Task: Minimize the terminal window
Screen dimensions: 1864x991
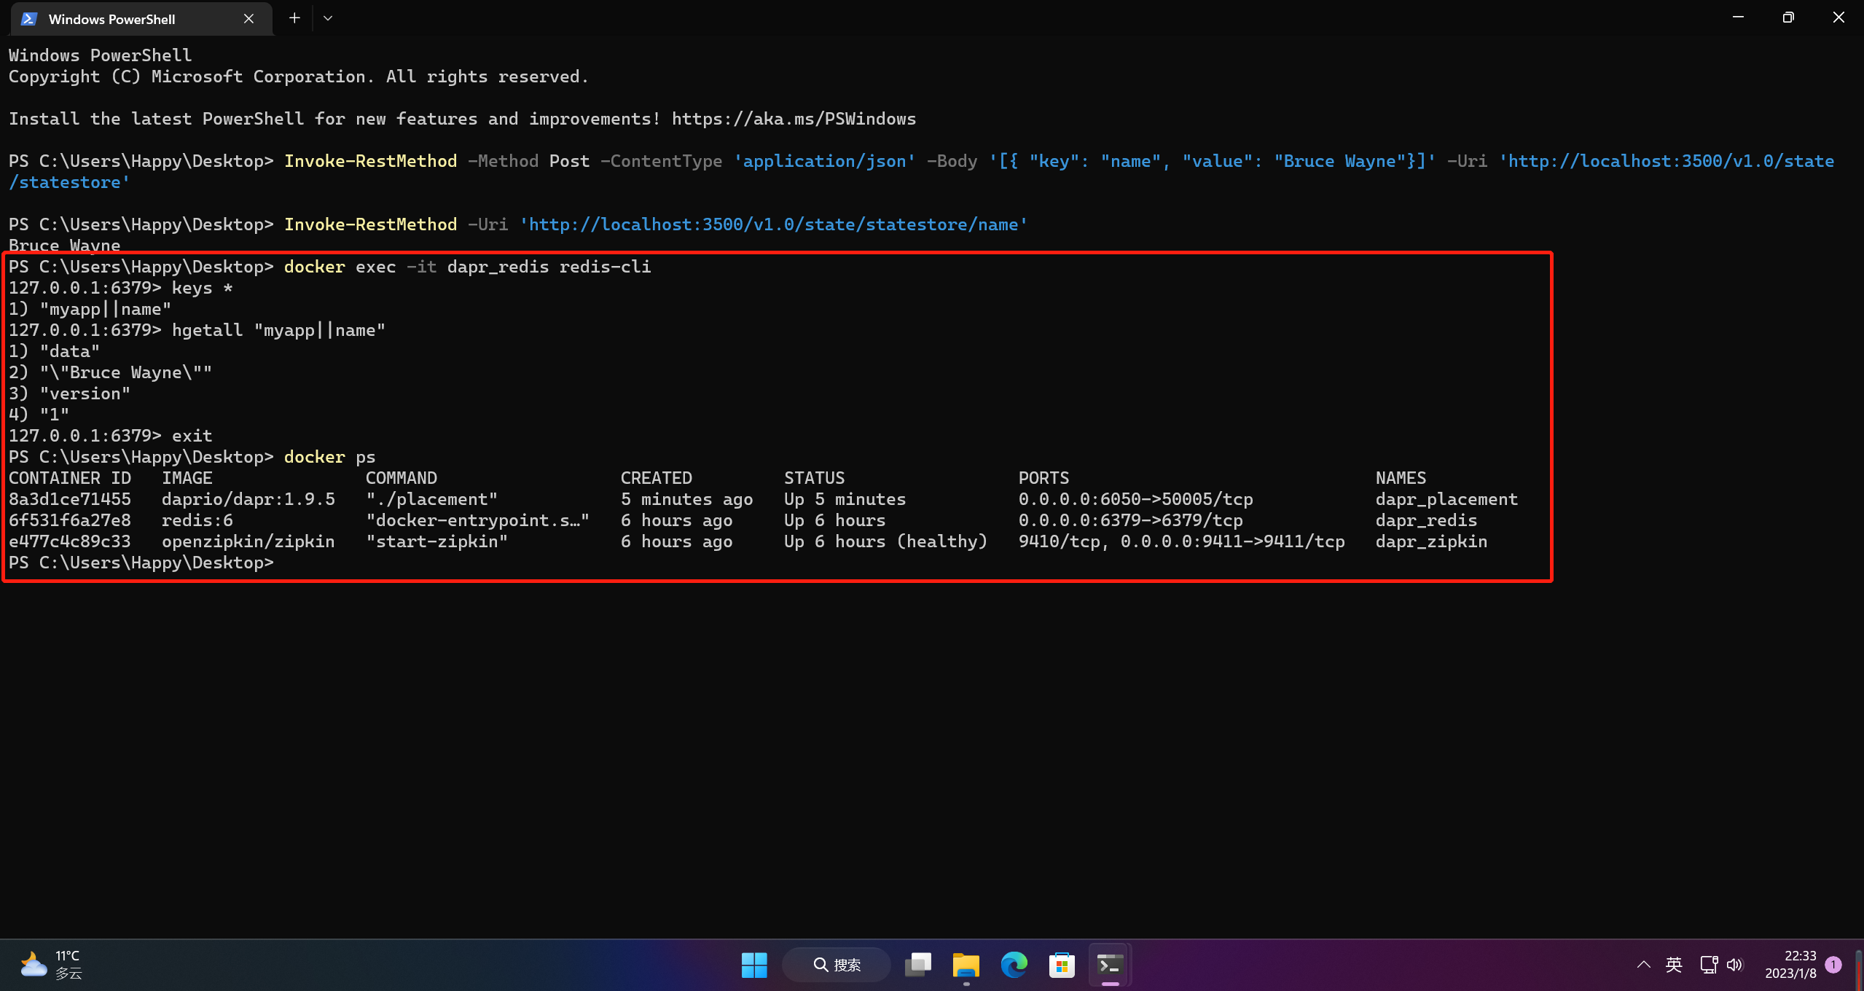Action: (1738, 17)
